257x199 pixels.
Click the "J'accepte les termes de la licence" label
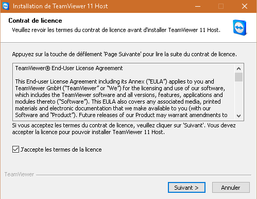coord(61,150)
